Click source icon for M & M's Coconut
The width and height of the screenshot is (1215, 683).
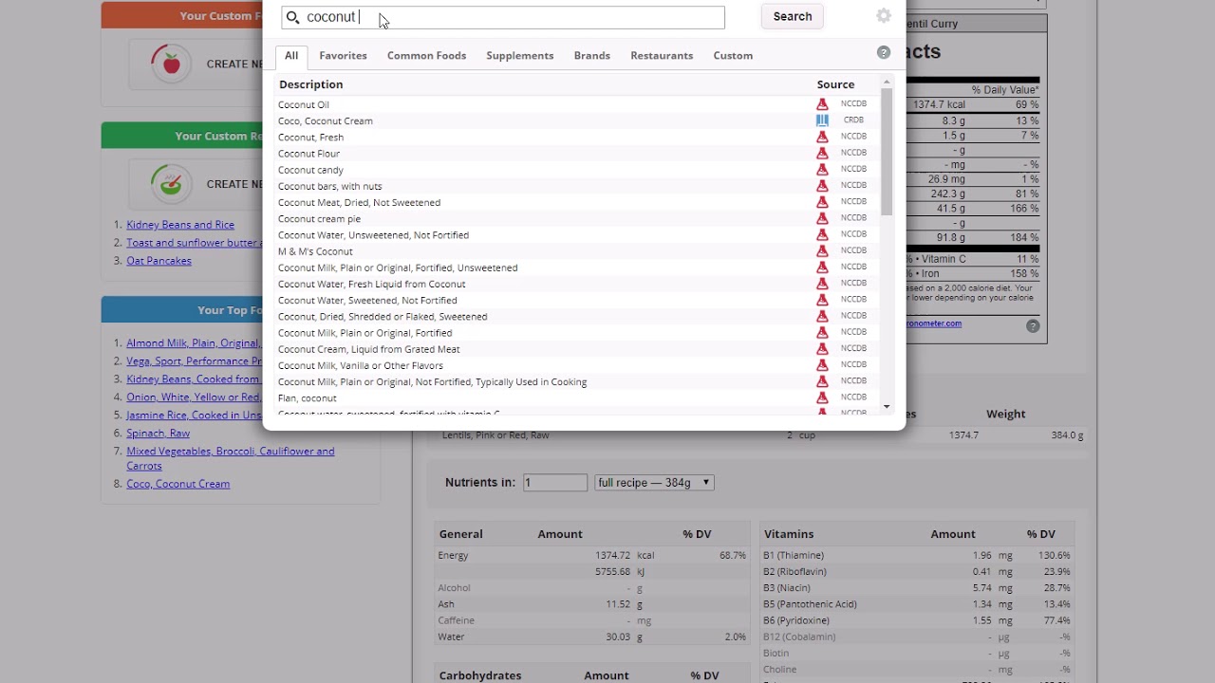coord(823,251)
